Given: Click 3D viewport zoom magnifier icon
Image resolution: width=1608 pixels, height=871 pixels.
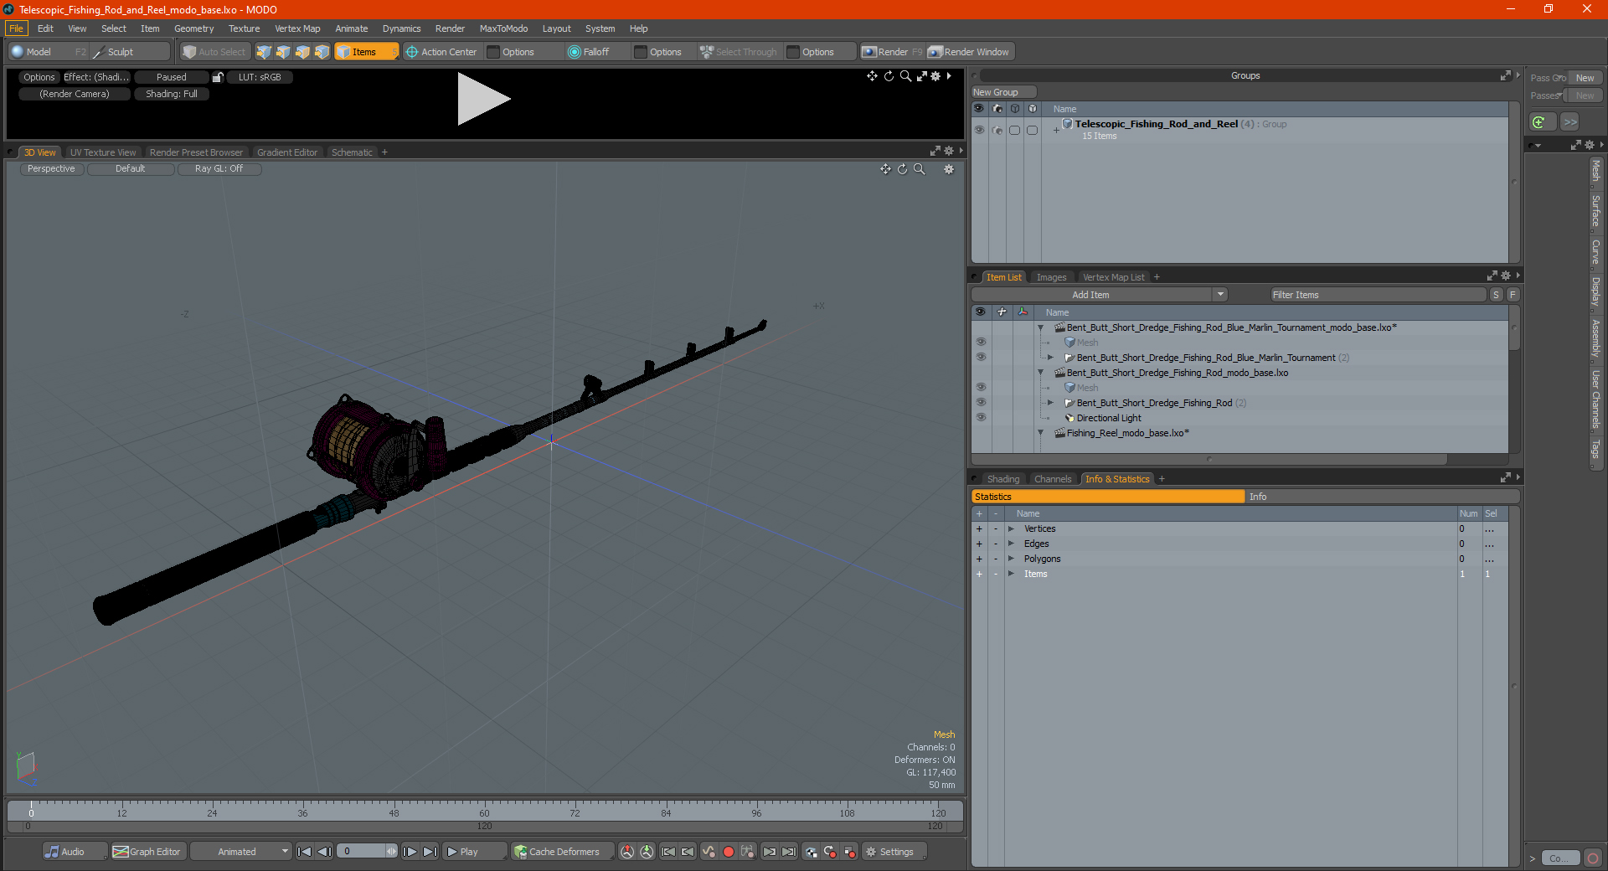Looking at the screenshot, I should [x=919, y=169].
